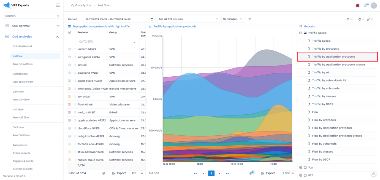Viewport: 380px width, 180px height.
Task: Open the 10 minutes interval dropdown
Action: click(233, 19)
